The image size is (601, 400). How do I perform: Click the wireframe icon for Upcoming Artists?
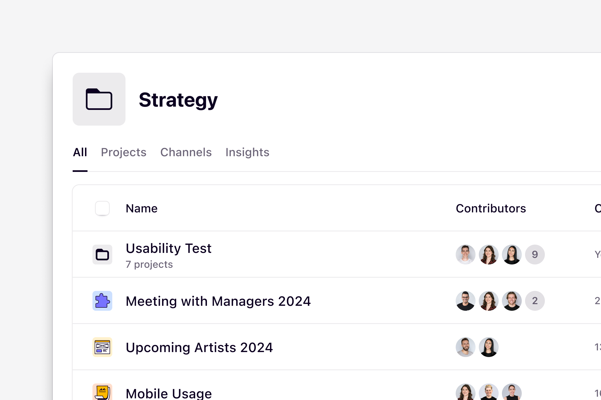tap(102, 347)
